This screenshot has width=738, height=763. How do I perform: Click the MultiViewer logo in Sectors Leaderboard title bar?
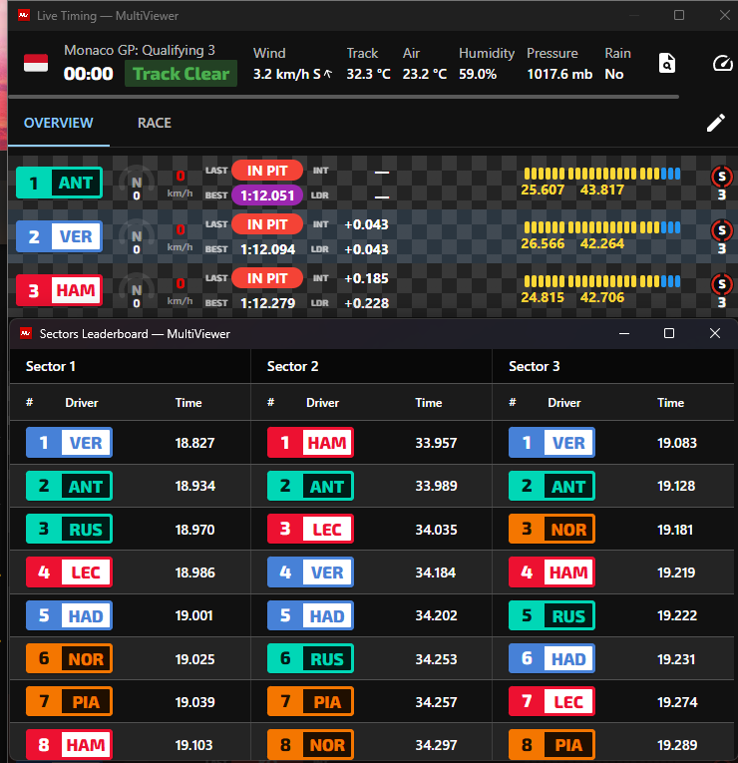click(x=26, y=334)
